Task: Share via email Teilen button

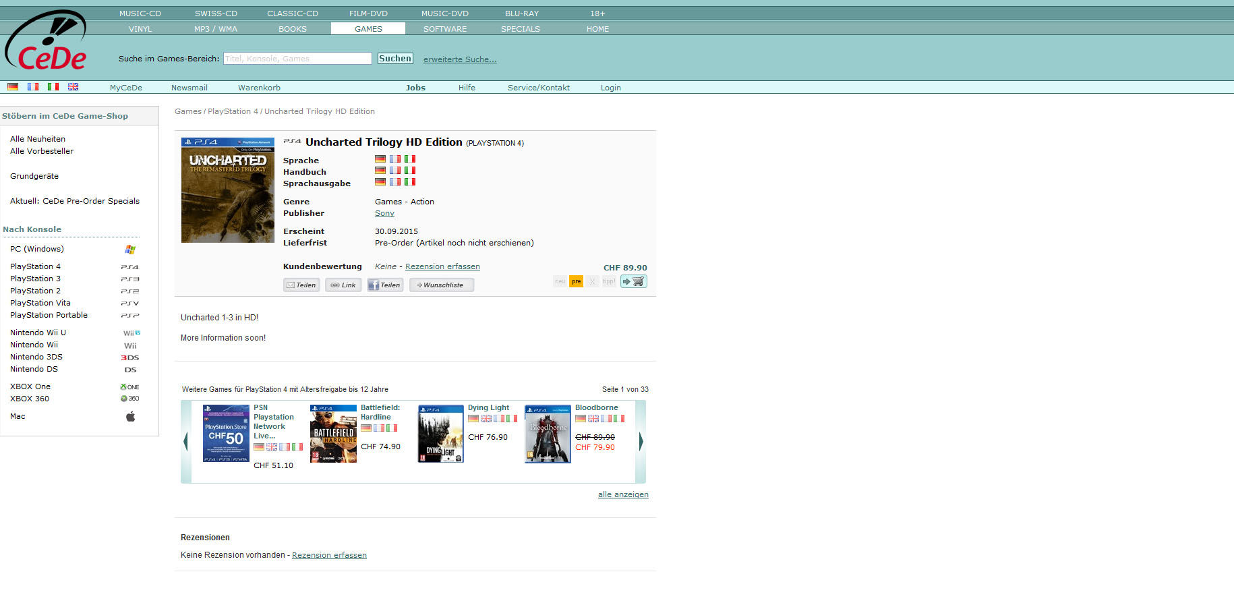Action: pyautogui.click(x=301, y=285)
